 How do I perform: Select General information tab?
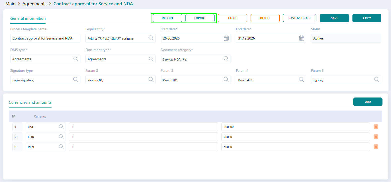pos(28,18)
